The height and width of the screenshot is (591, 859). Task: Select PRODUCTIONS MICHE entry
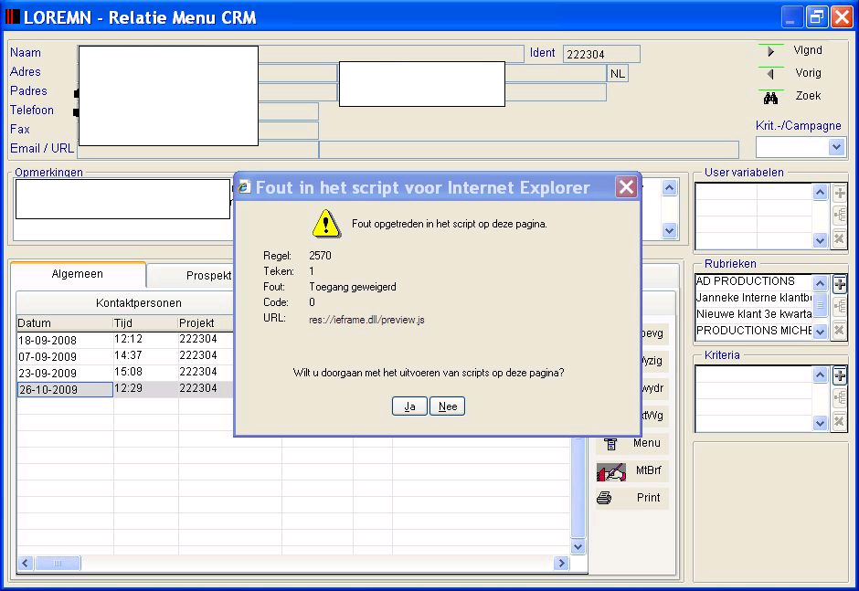point(754,331)
